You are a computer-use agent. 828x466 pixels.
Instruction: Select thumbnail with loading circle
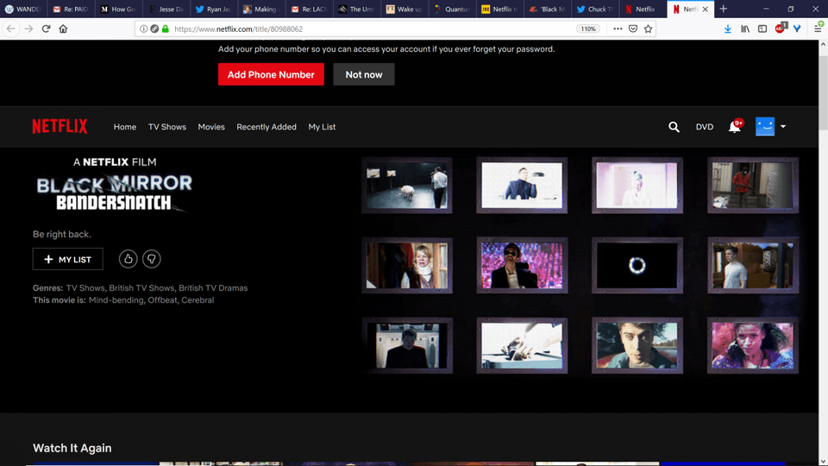[637, 265]
